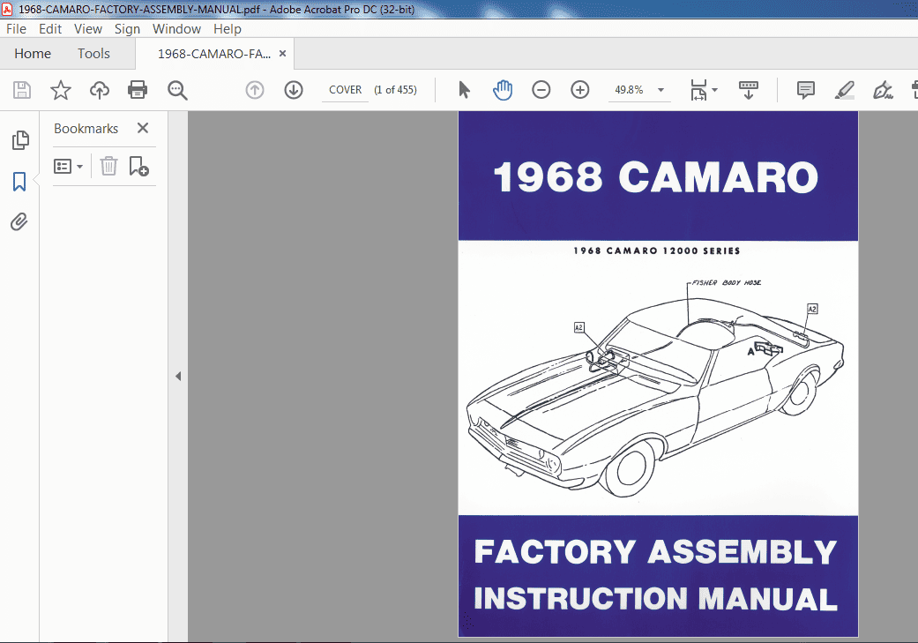The image size is (918, 643).
Task: Open the Print dialog
Action: point(138,89)
